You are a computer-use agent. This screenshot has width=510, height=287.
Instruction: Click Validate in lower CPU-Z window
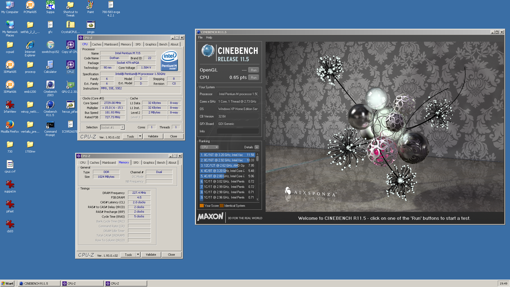151,255
